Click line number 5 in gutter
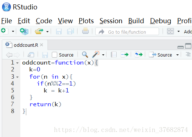The height and width of the screenshot is (137, 192). [x=13, y=91]
